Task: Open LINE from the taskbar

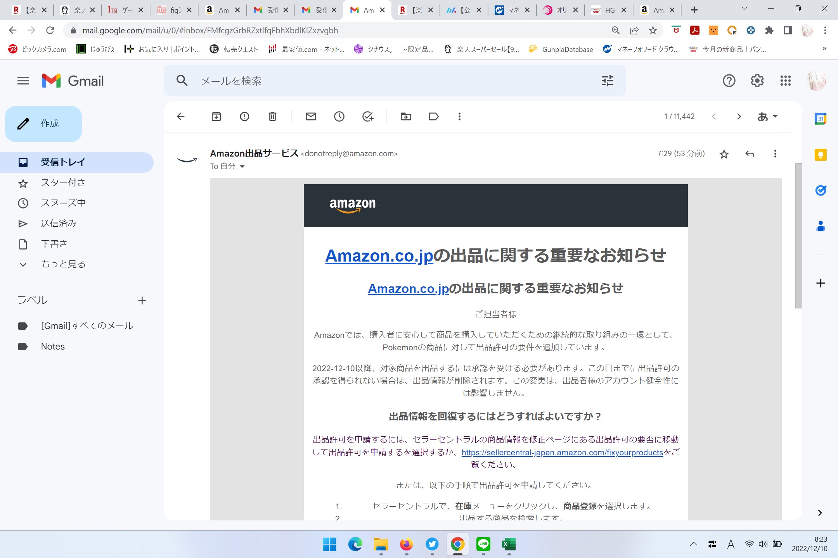Action: pos(483,544)
